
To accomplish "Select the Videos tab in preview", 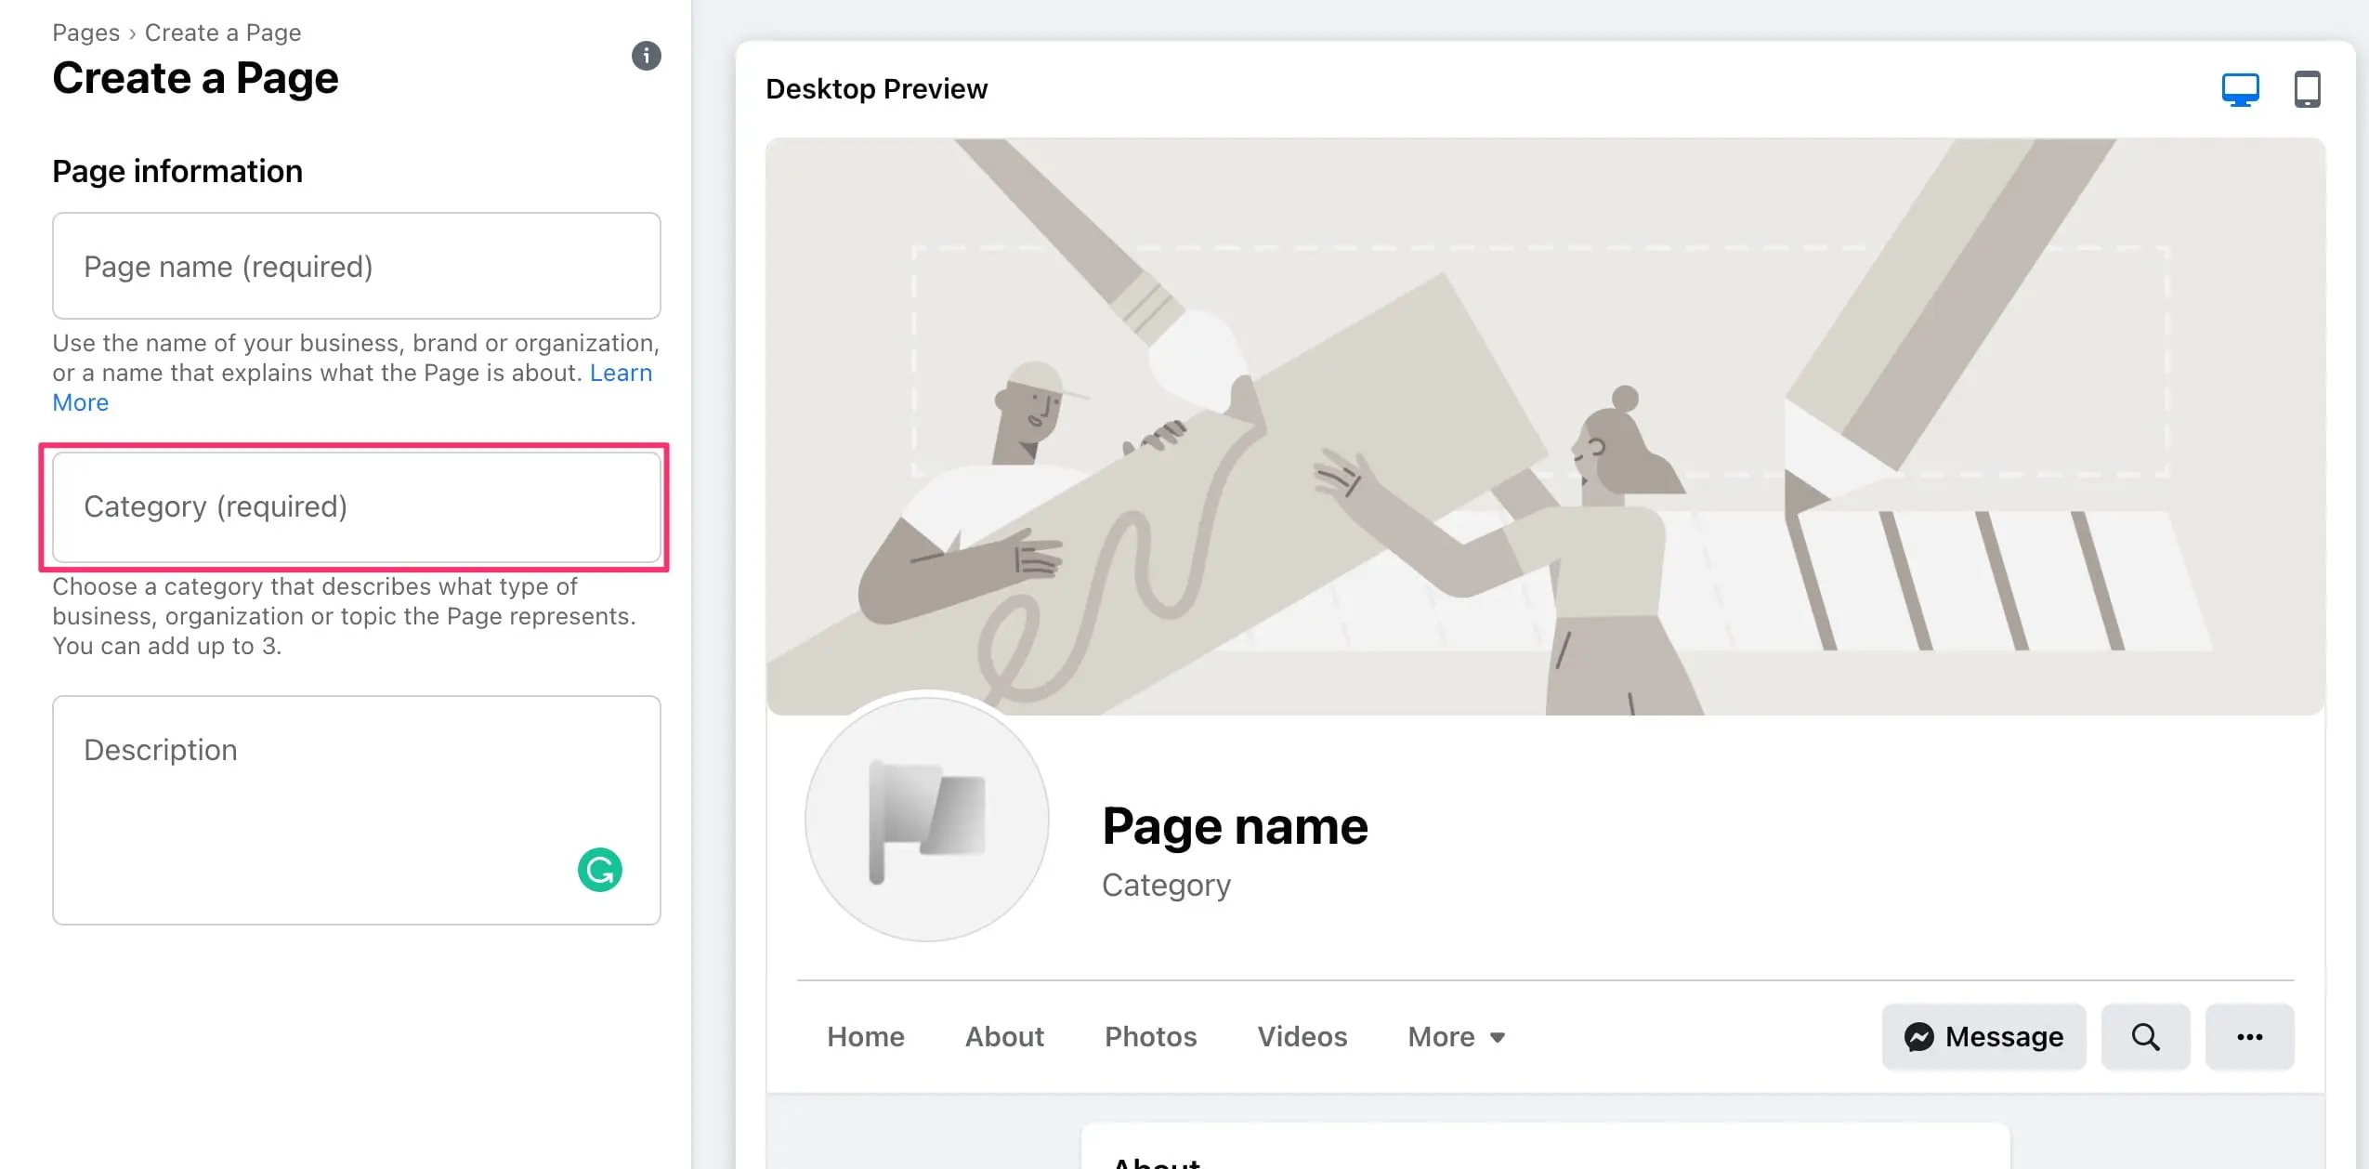I will point(1302,1036).
